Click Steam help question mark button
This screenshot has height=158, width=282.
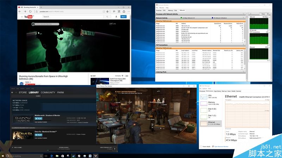click(x=115, y=149)
